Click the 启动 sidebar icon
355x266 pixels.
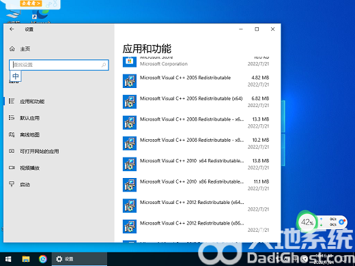[12, 184]
